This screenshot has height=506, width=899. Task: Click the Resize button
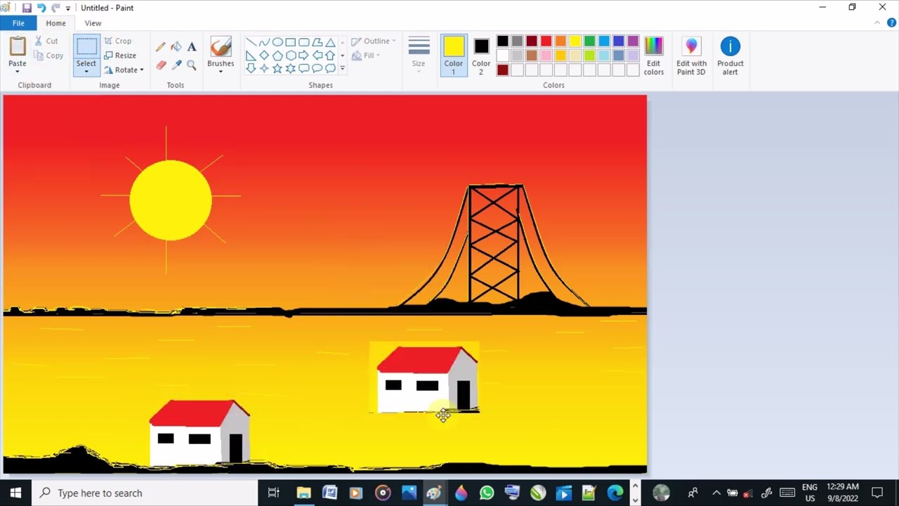coord(121,56)
